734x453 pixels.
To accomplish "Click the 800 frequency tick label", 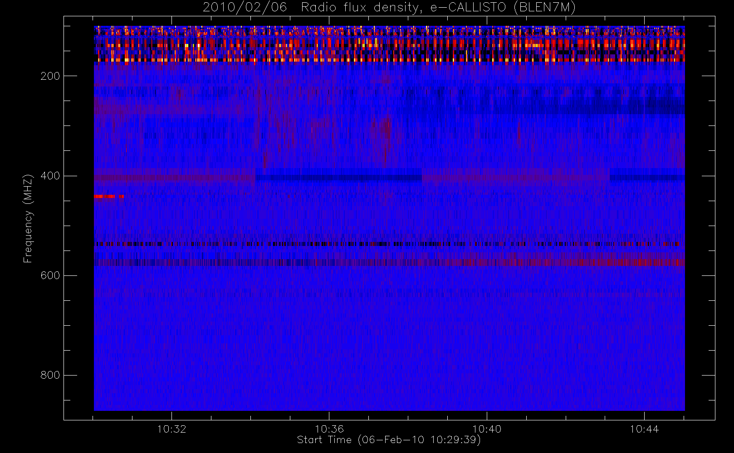I will (x=50, y=375).
